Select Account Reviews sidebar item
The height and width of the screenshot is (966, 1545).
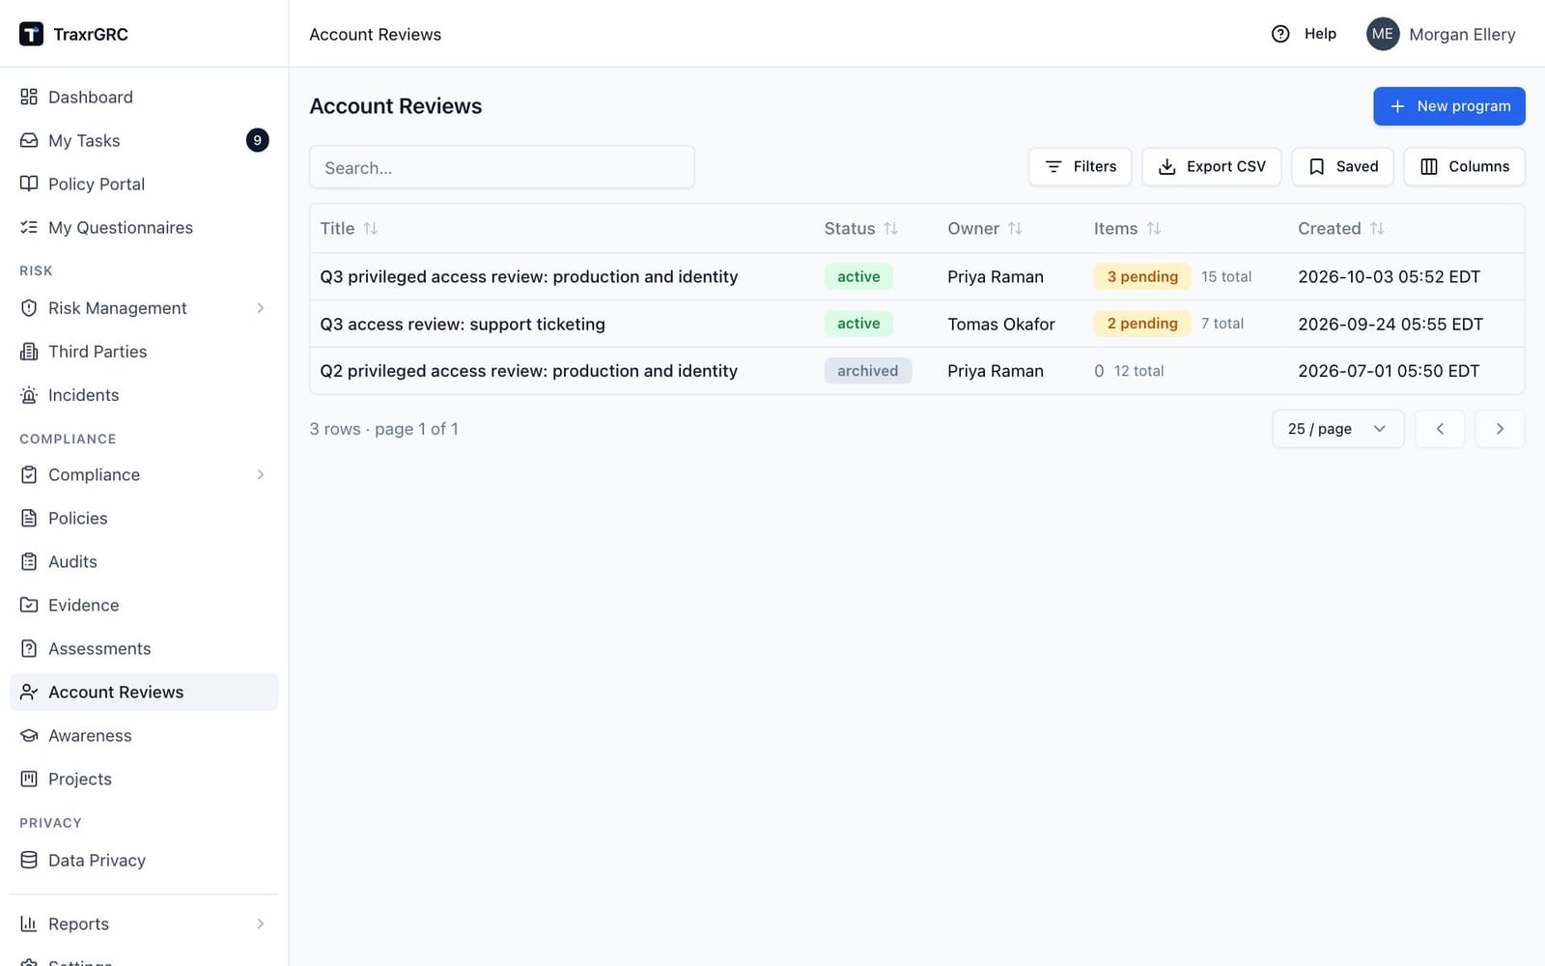(144, 692)
